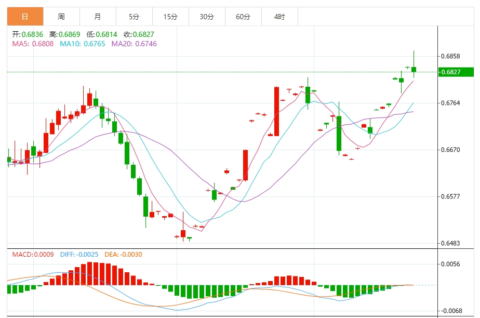
Task: Click the DEA:-0.0030 indicator label
Action: coord(123,254)
